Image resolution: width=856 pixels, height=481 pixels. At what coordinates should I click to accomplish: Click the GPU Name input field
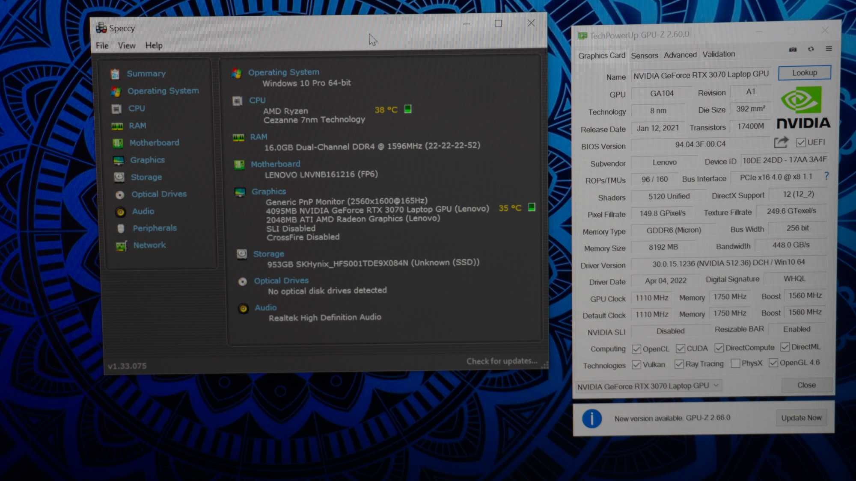click(x=701, y=75)
